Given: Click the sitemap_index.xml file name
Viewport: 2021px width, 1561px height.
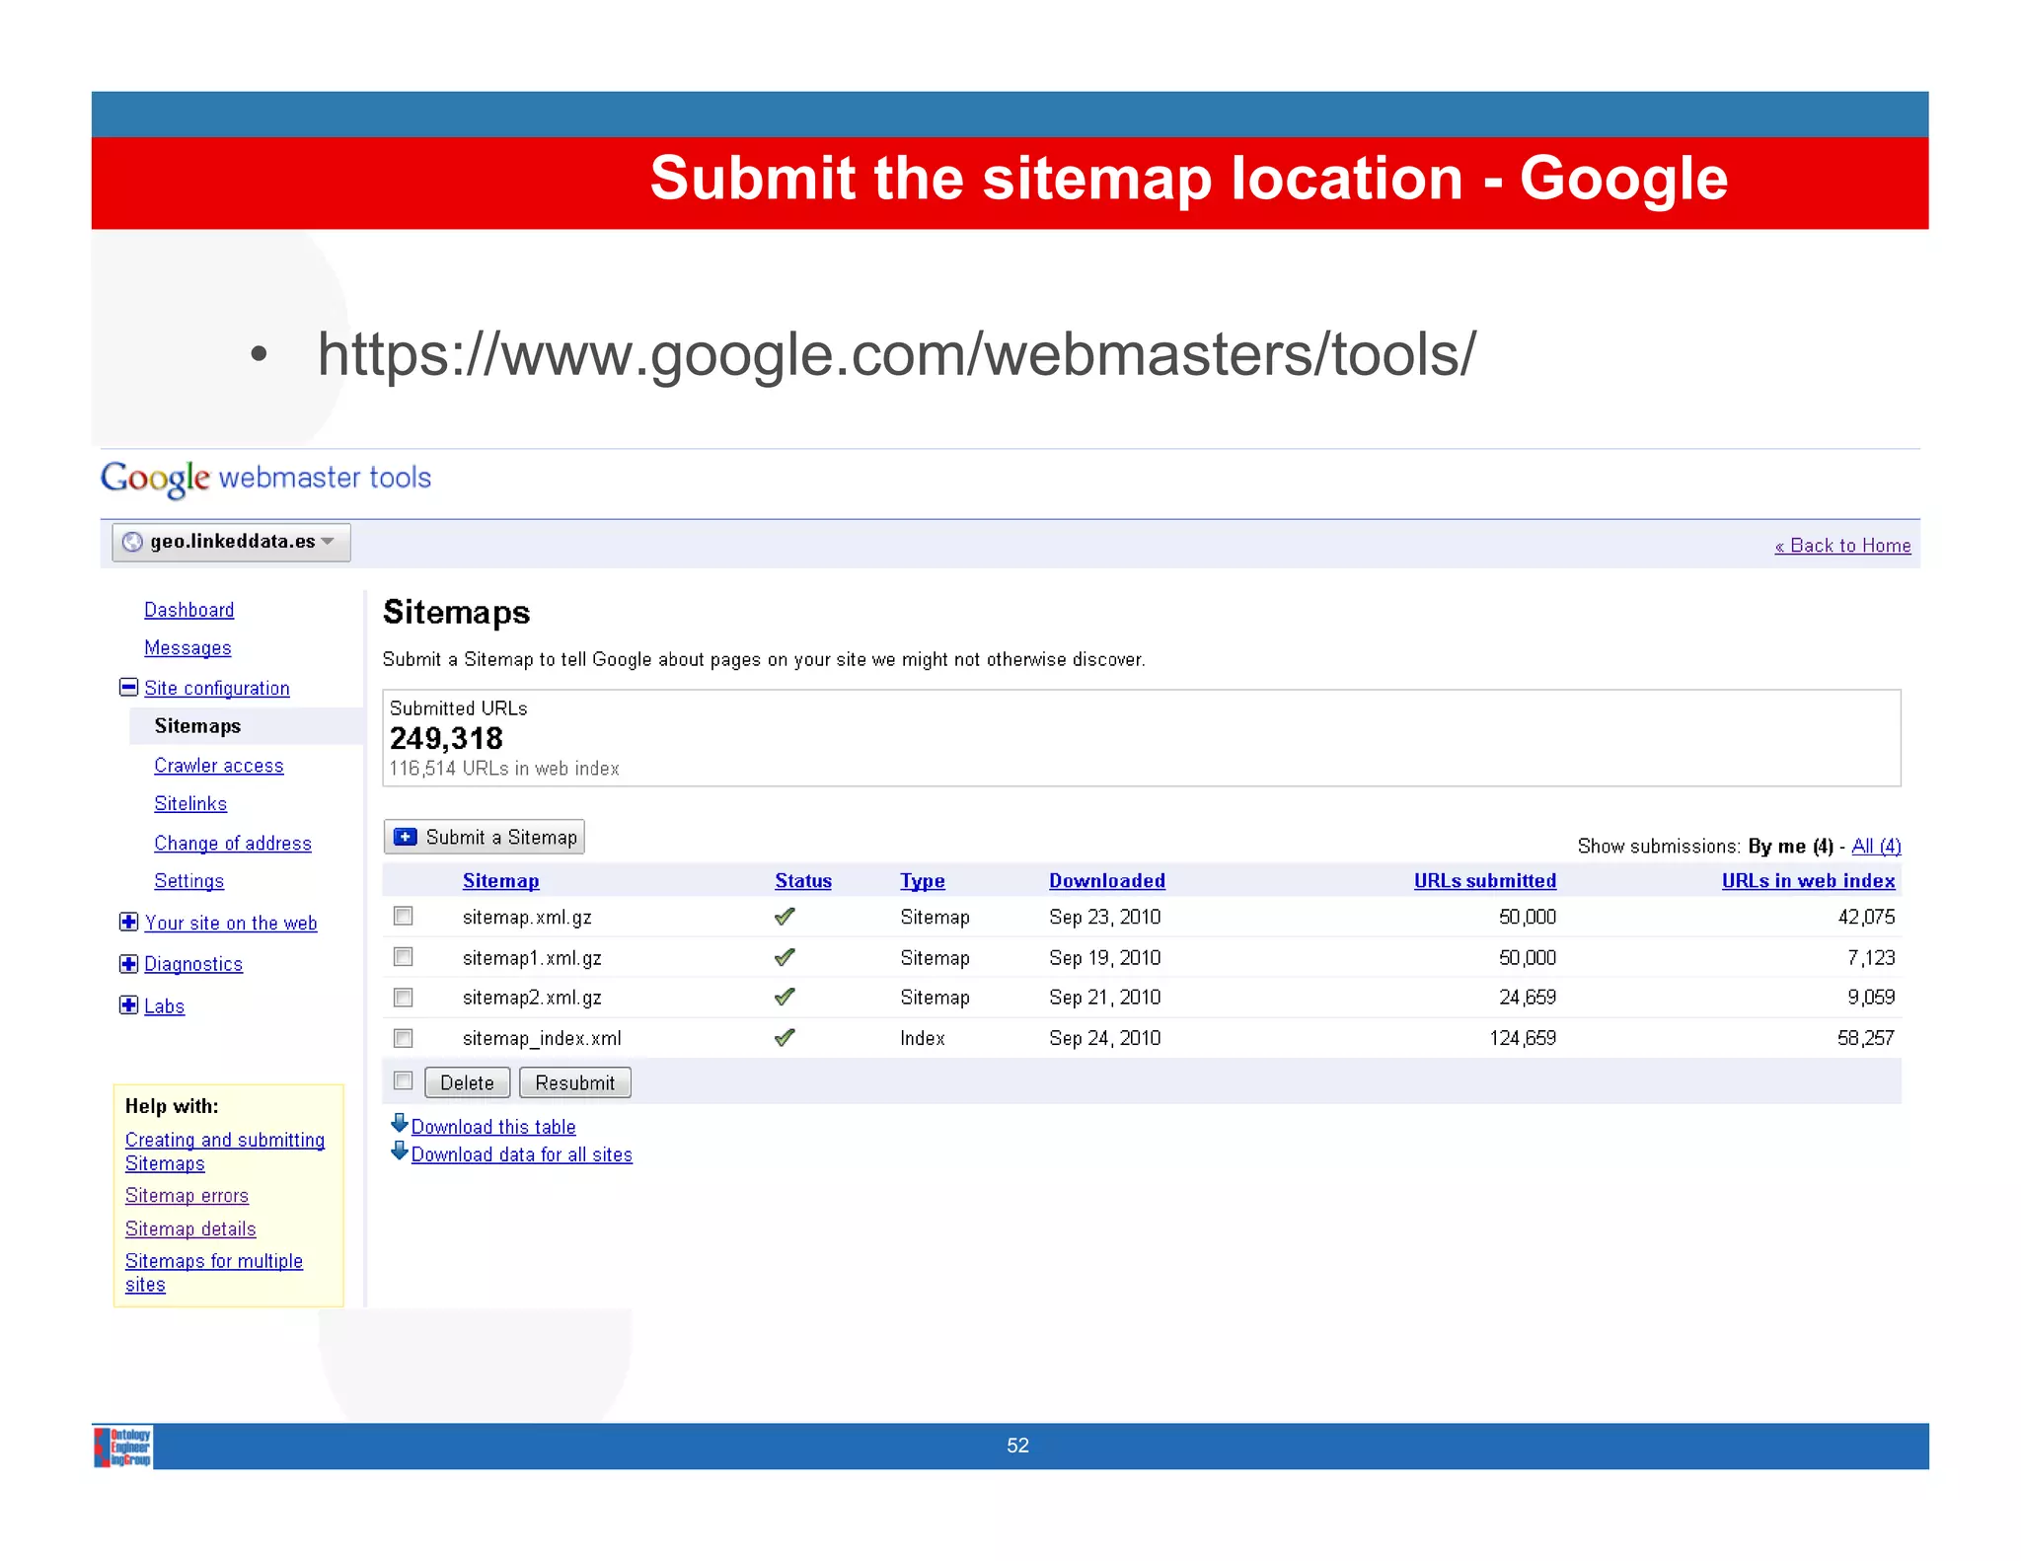Looking at the screenshot, I should [x=542, y=1039].
